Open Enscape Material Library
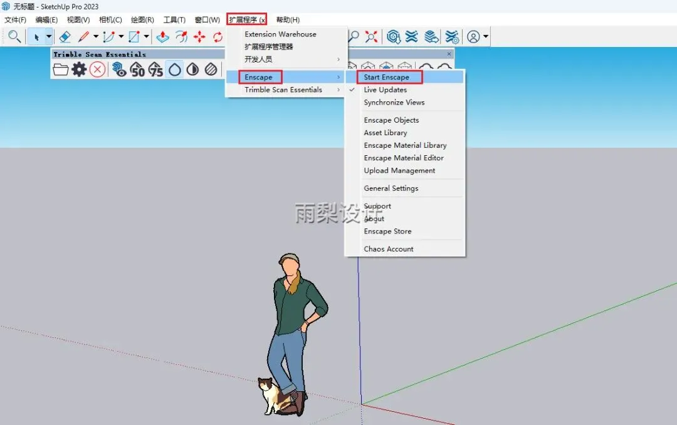 point(405,145)
